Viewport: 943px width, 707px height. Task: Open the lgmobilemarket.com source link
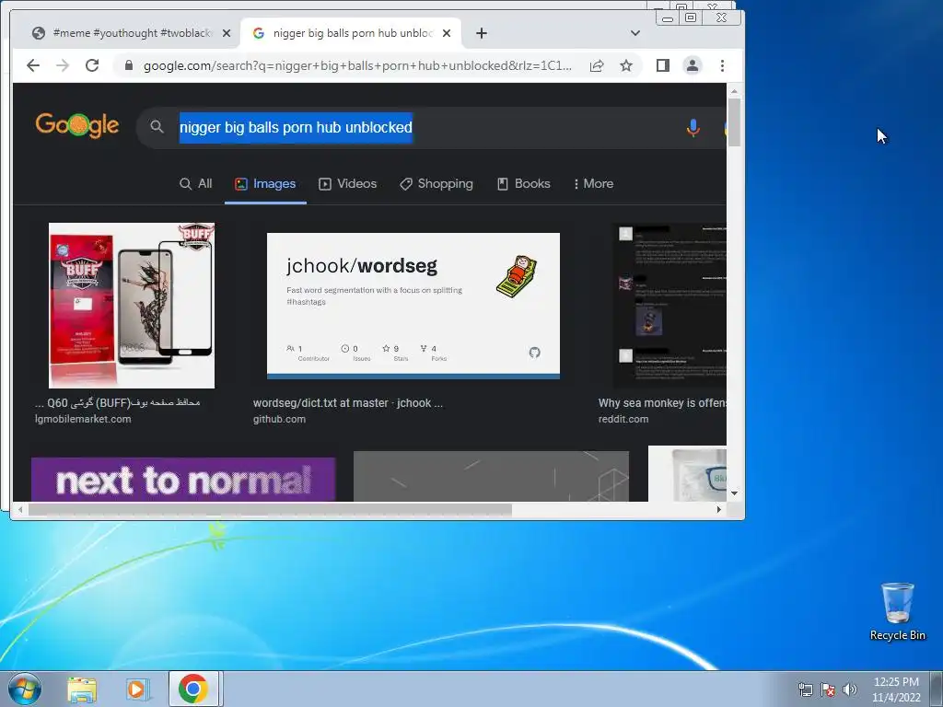pos(83,419)
